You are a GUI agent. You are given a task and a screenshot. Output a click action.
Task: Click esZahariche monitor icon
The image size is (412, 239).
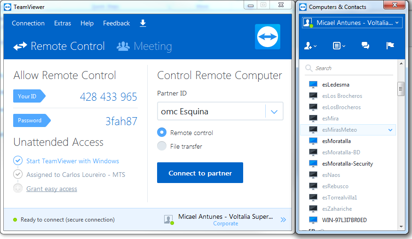point(313,209)
